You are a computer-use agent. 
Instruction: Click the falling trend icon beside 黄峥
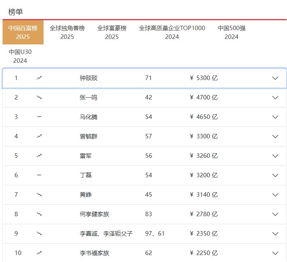[40, 194]
